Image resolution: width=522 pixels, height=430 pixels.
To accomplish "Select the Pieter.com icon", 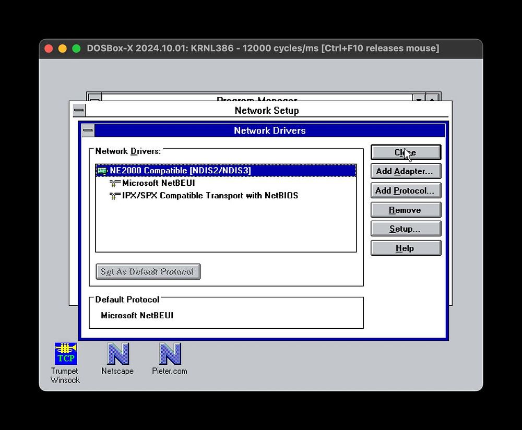I will pos(170,353).
